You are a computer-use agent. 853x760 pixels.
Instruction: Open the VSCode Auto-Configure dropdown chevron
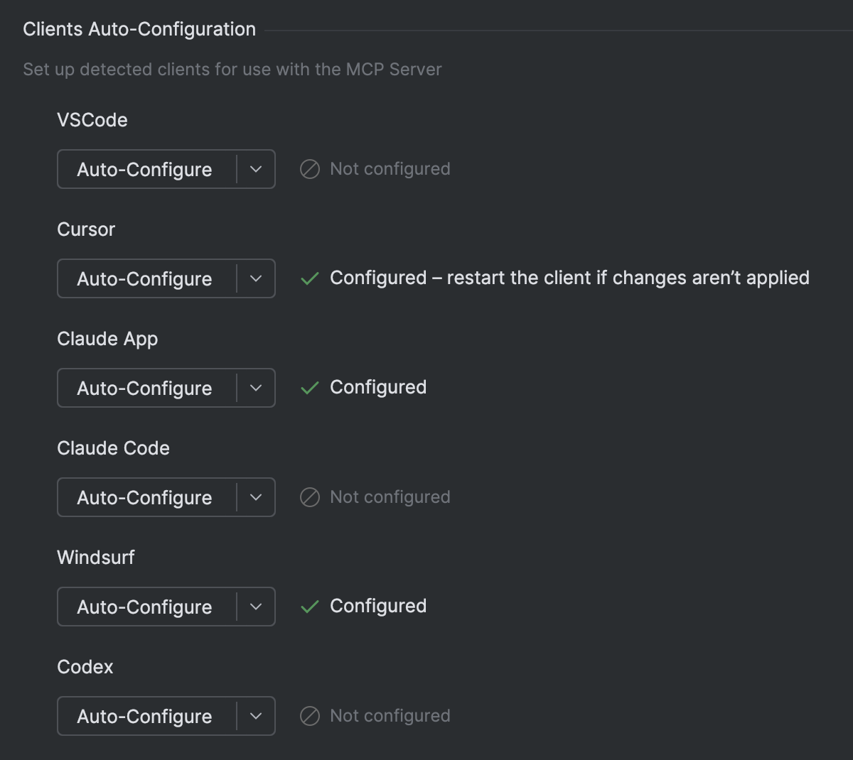click(x=257, y=169)
